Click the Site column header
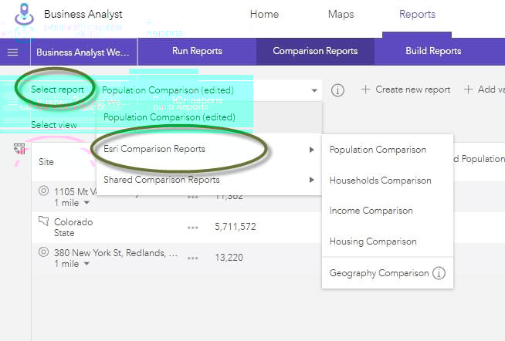The image size is (505, 341). coord(46,162)
